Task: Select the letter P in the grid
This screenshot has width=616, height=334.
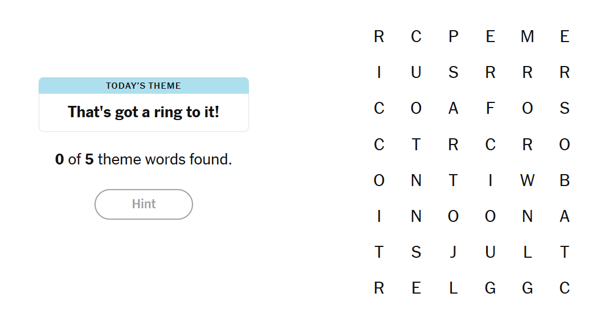Action: [453, 37]
